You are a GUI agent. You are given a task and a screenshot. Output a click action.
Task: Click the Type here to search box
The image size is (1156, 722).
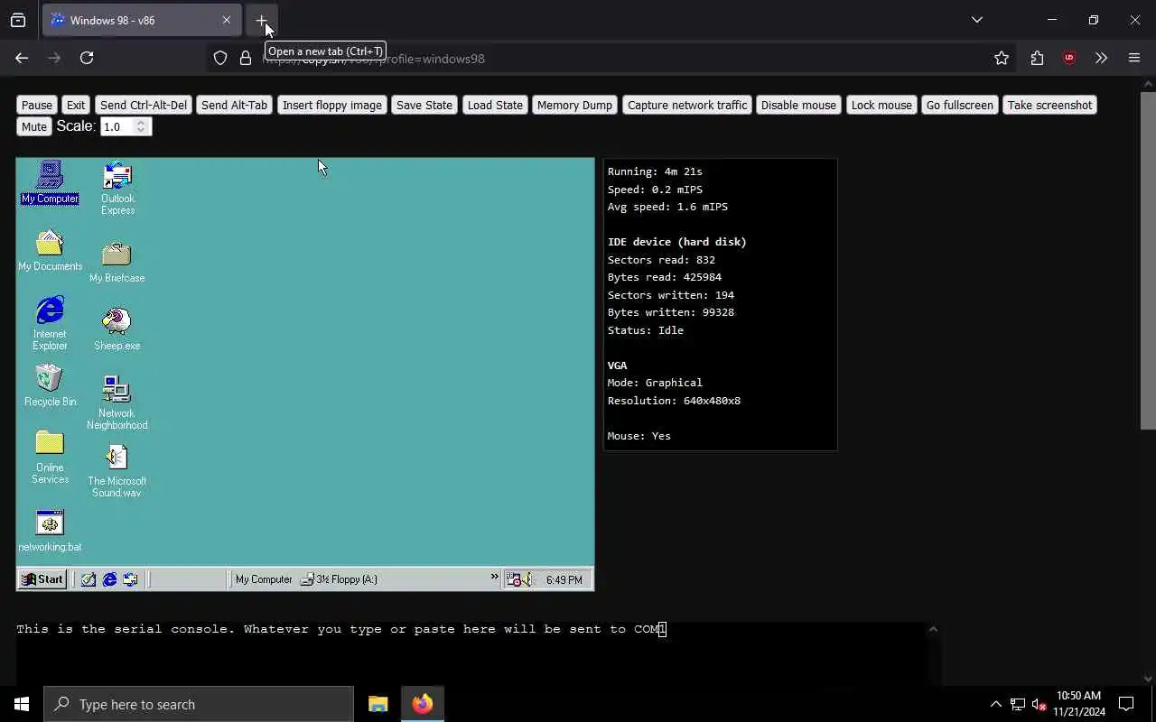[x=199, y=704]
